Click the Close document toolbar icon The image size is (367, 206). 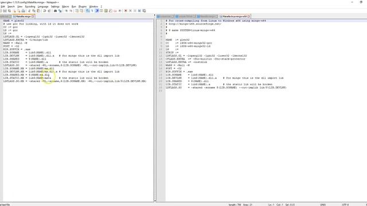[14, 11]
